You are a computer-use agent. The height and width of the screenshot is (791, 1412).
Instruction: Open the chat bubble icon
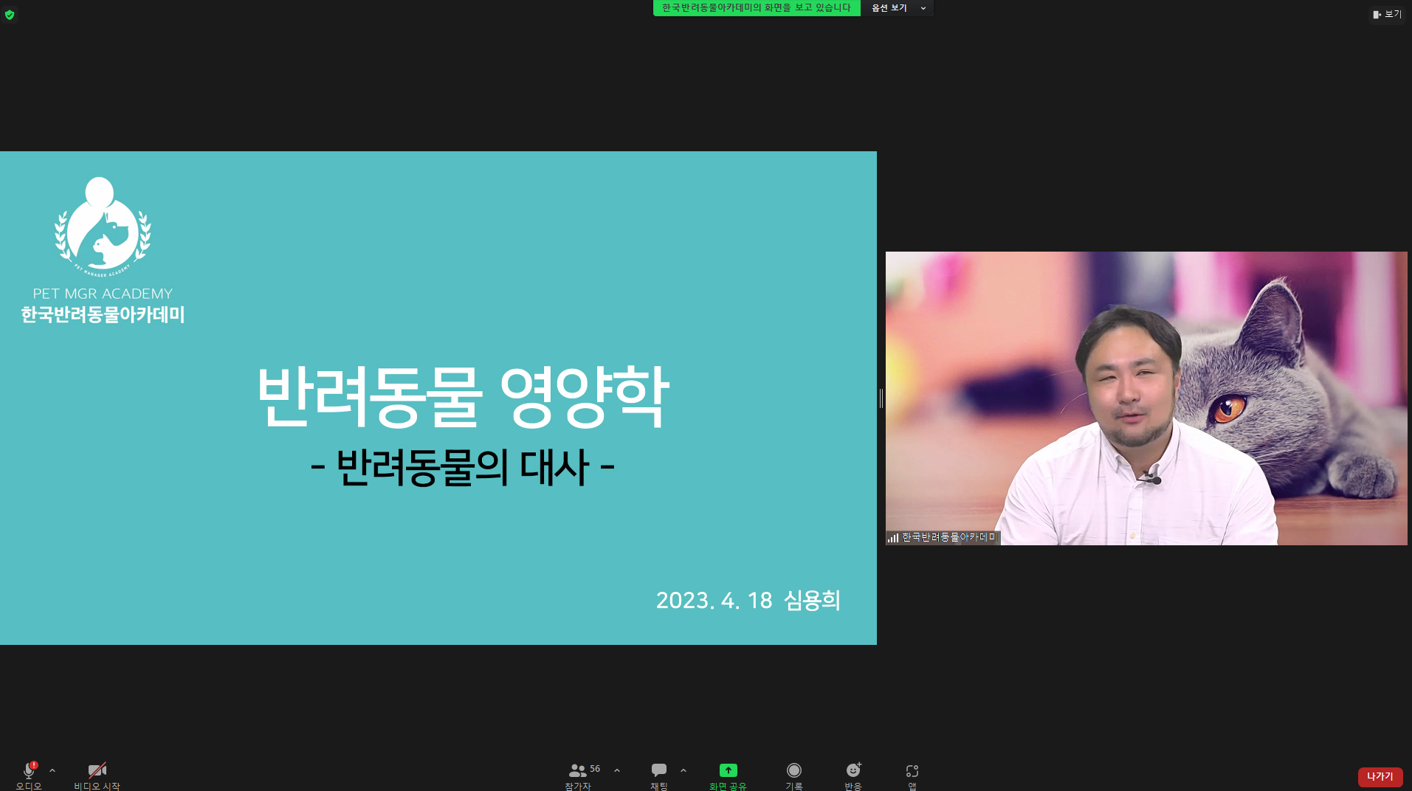point(659,770)
